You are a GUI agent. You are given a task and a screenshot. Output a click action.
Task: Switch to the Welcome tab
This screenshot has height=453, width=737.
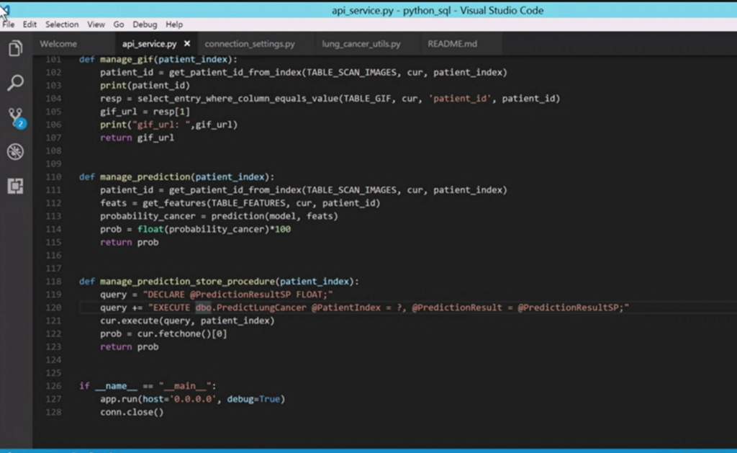(x=58, y=44)
